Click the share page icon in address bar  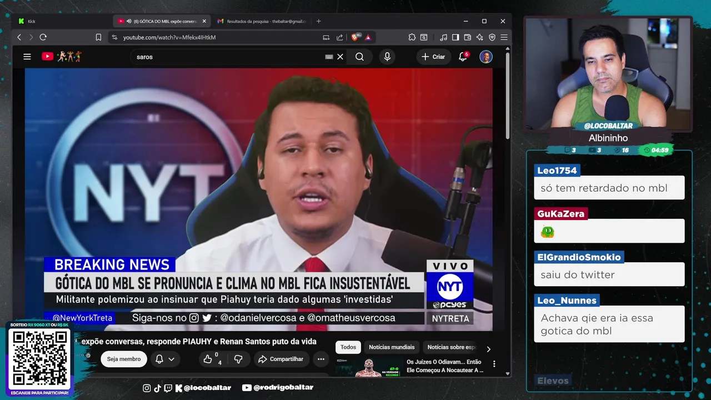339,37
